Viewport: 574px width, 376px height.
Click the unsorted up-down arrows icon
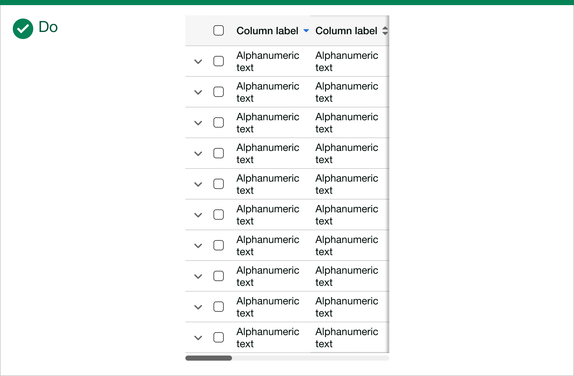[385, 31]
